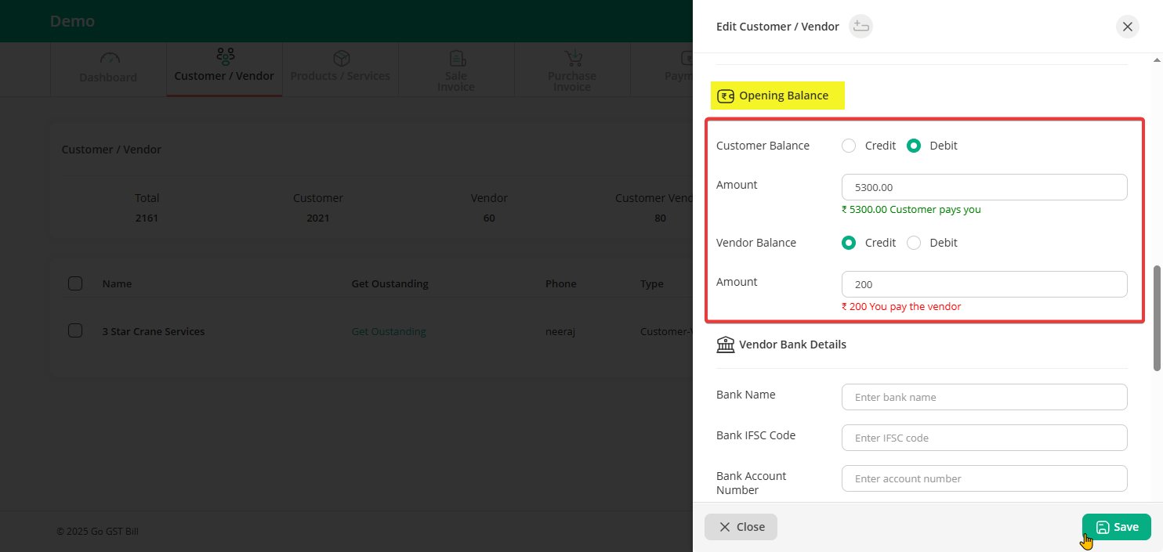Click the Vendor Bank Details bank icon
The width and height of the screenshot is (1163, 552).
[726, 345]
